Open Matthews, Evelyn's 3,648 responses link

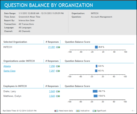click(52, 96)
